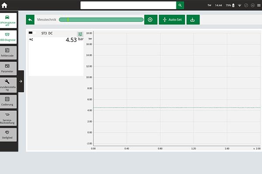Viewport: 262px width, 174px height.
Task: Open the hamburger menu at top right
Action: tap(259, 5)
